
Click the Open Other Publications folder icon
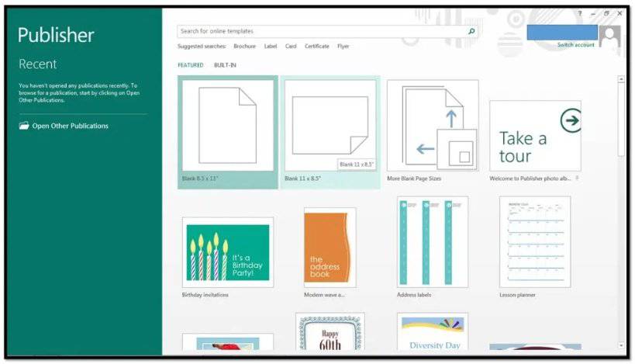[24, 126]
